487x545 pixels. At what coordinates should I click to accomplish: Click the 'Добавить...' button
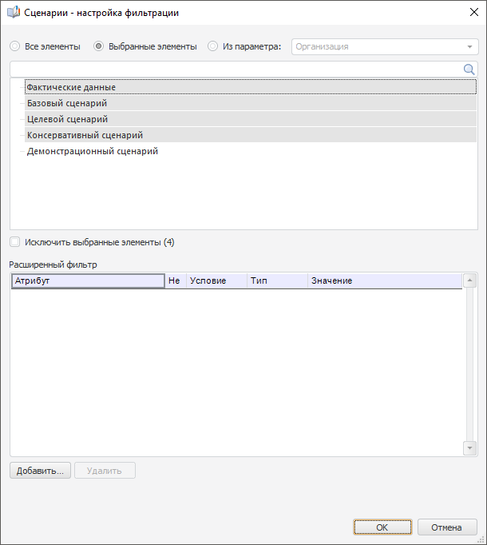tap(40, 471)
